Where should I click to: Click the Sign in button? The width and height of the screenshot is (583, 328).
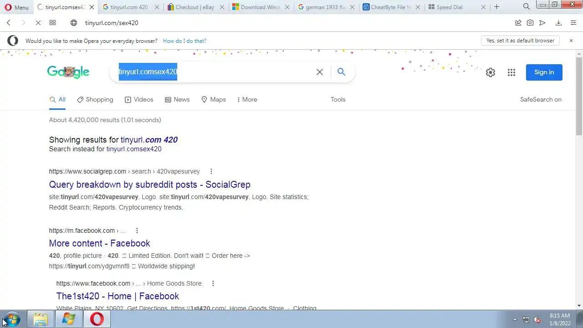click(x=544, y=72)
